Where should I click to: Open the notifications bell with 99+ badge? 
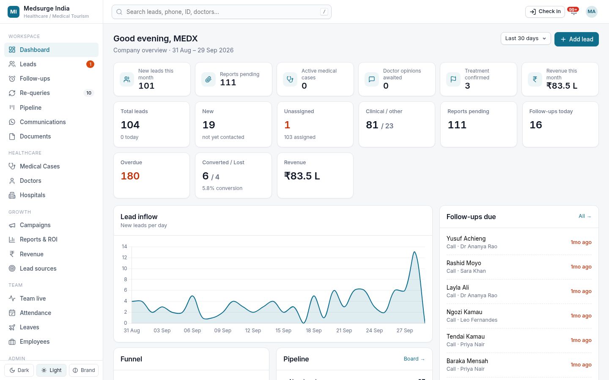tap(573, 11)
